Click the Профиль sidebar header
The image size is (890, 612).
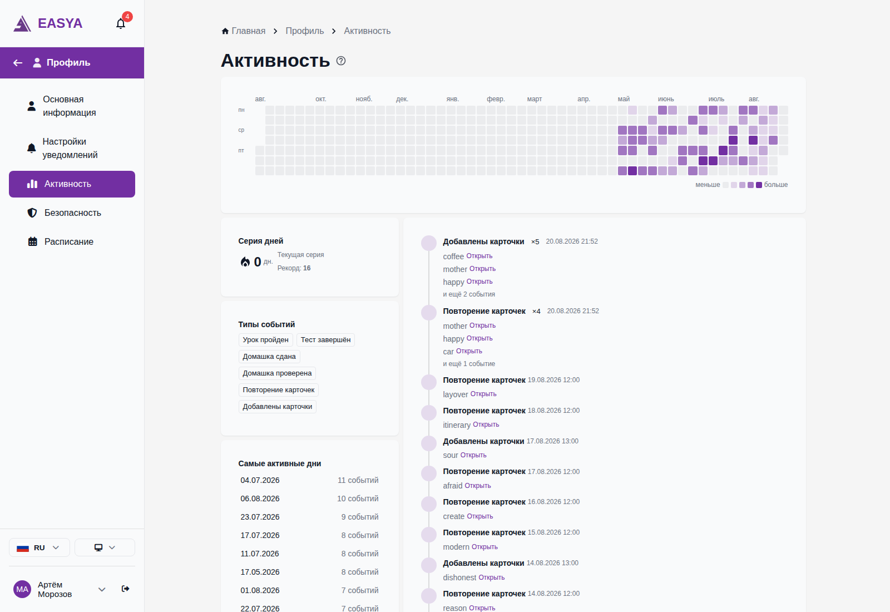72,63
